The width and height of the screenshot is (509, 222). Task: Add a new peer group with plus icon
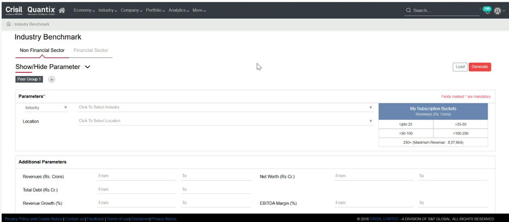[x=52, y=79]
